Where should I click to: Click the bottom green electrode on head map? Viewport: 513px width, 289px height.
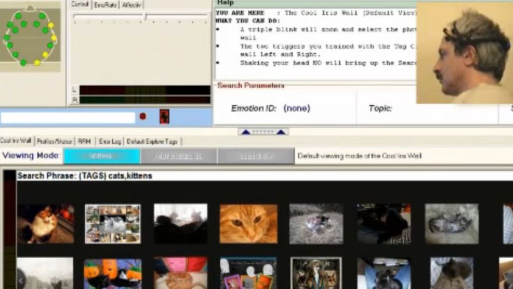[23, 62]
